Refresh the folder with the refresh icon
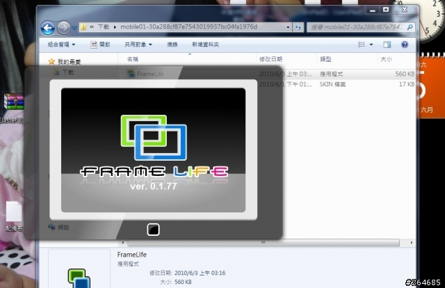Viewport: 445px width, 288px height. coord(298,27)
